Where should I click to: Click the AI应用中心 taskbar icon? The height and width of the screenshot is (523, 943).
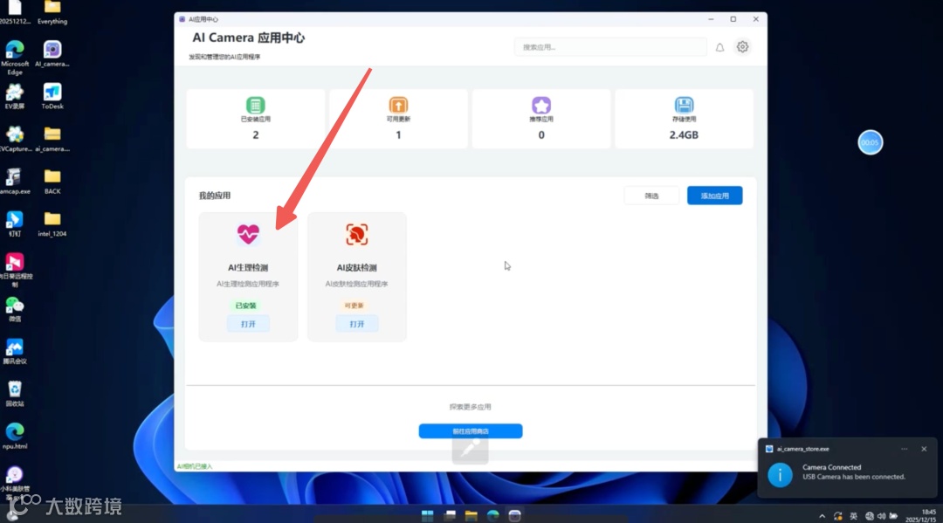point(515,515)
